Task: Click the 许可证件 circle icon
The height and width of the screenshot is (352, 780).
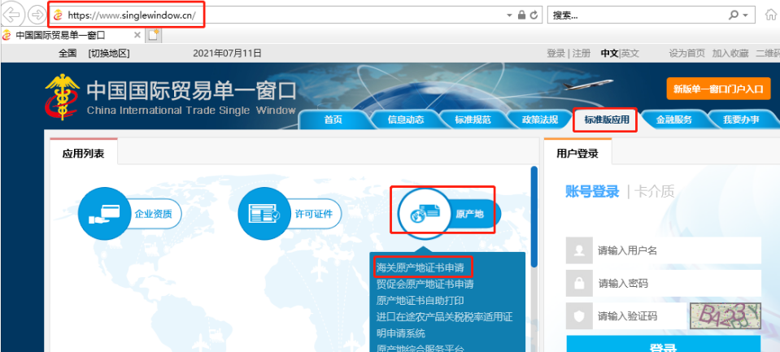Action: [264, 214]
